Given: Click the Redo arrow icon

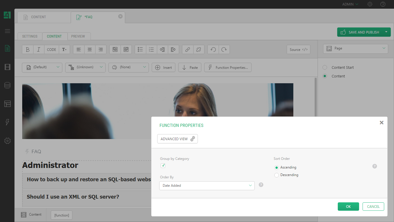Looking at the screenshot, I should pyautogui.click(x=224, y=49).
